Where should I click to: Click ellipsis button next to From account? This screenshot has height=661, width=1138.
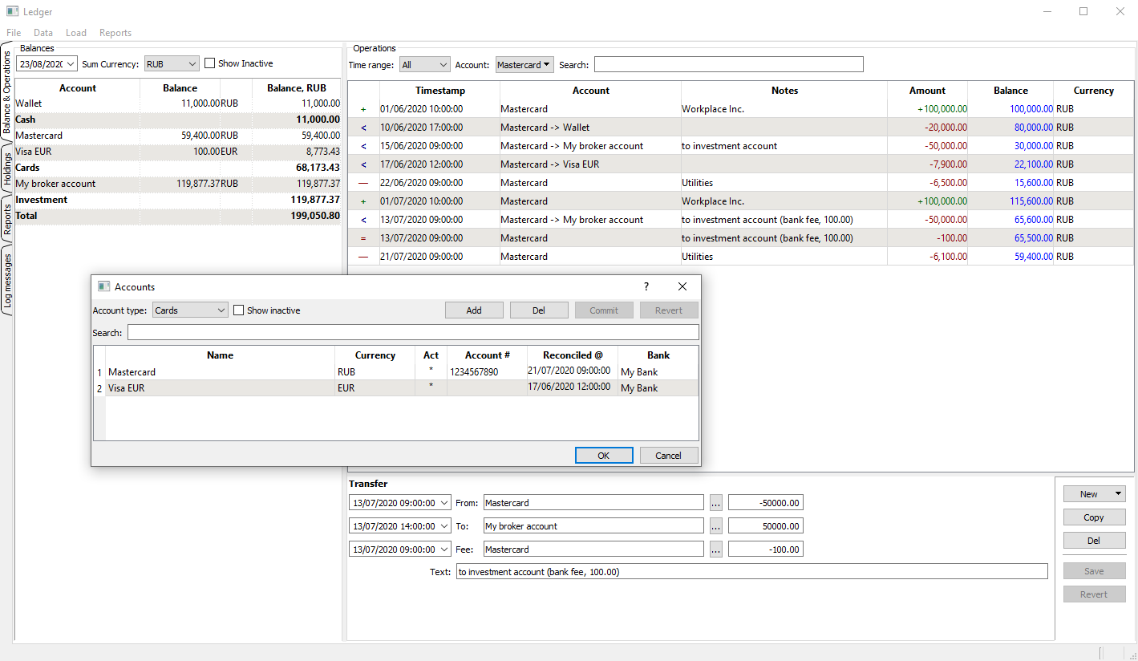pyautogui.click(x=716, y=503)
